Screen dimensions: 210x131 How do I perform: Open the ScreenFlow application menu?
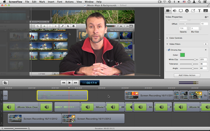(16, 2)
